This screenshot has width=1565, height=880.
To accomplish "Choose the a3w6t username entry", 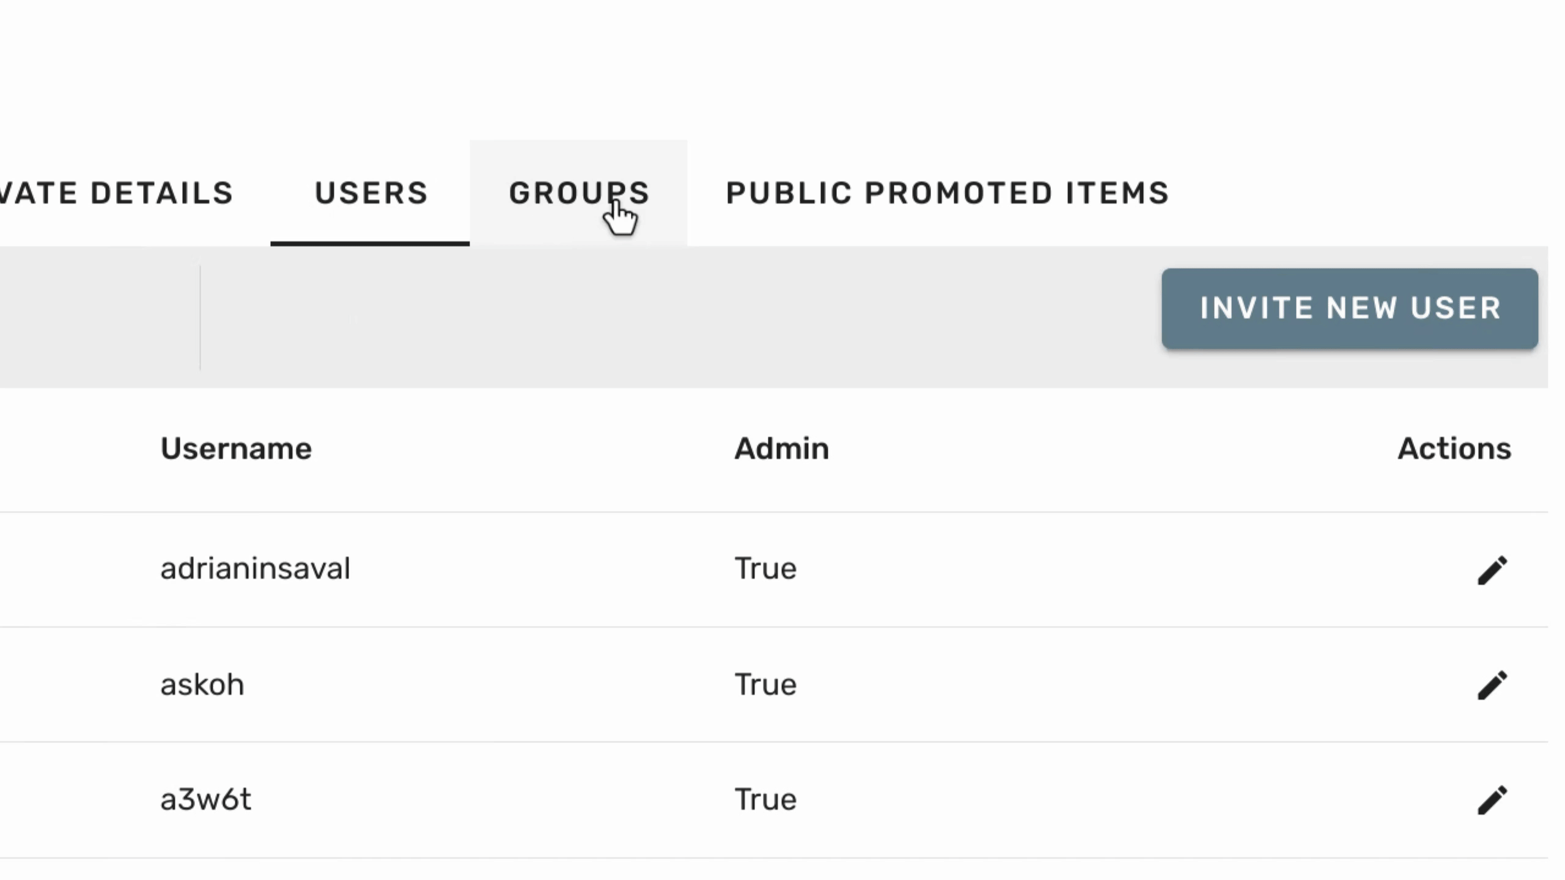I will pyautogui.click(x=205, y=799).
